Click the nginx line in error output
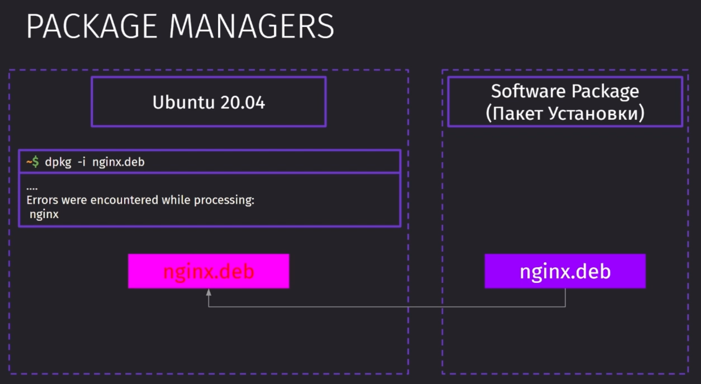The image size is (701, 384). tap(44, 214)
